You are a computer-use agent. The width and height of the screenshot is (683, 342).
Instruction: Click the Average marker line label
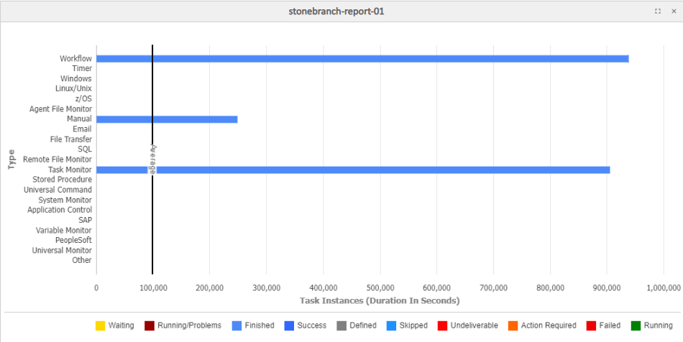pos(152,159)
